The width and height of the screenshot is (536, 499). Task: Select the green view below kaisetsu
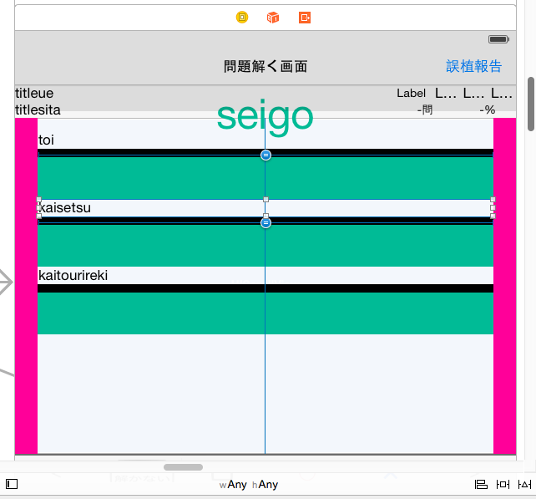pos(265,246)
